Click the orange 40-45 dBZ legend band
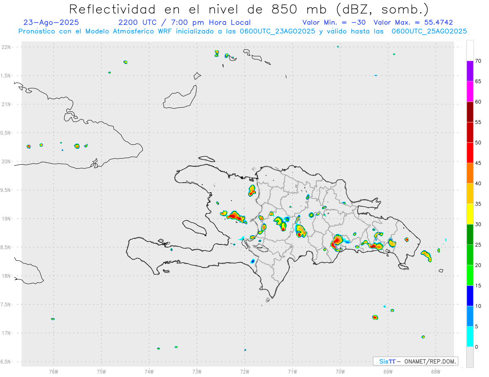Image resolution: width=489 pixels, height=377 pixels. tap(470, 173)
